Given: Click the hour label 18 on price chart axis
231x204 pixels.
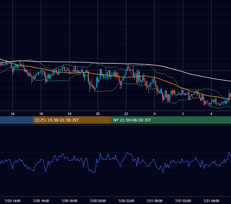Looking at the screenshot, I should point(69,114).
